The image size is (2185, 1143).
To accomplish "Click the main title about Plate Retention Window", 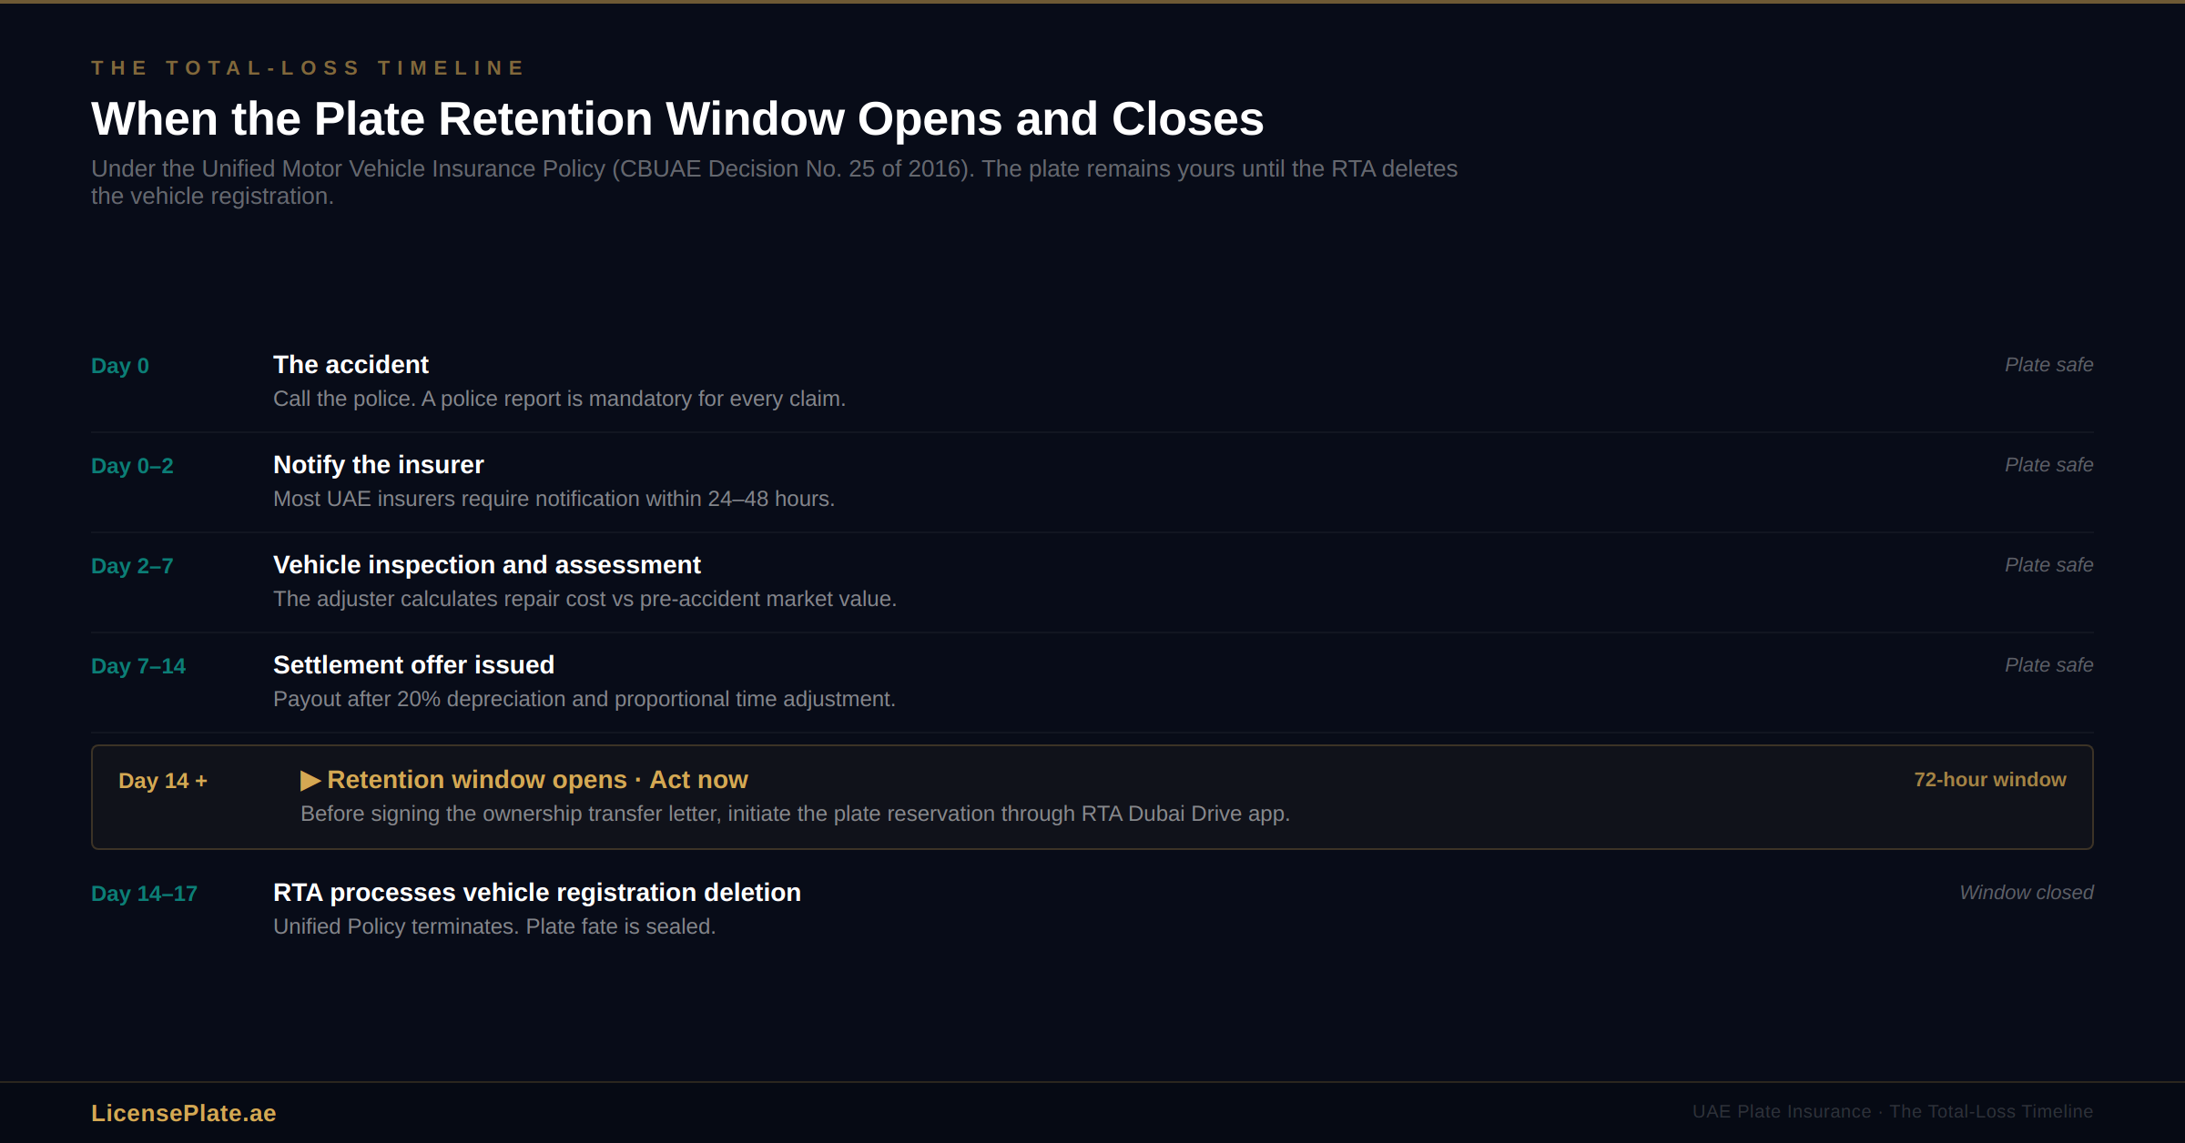I will click(677, 119).
